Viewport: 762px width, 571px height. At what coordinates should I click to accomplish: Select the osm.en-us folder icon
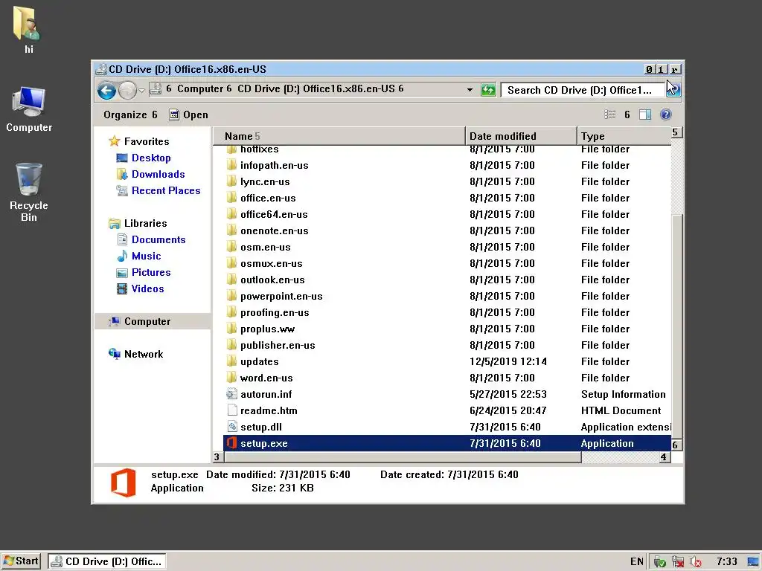pyautogui.click(x=232, y=247)
